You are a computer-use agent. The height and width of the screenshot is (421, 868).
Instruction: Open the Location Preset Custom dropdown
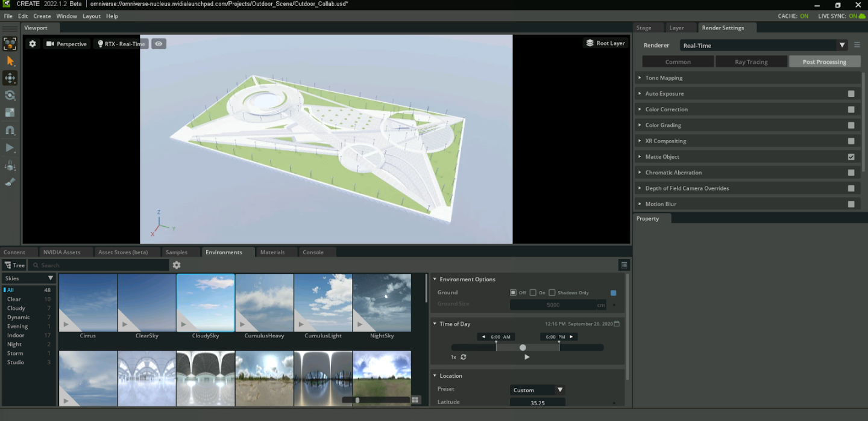point(536,390)
